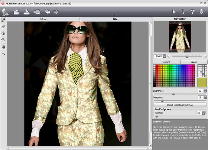Select the pencil drawing tool
This screenshot has height=150, width=208.
(x=3, y=20)
